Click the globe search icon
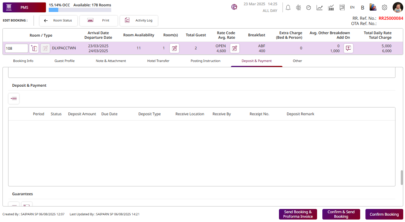Image resolution: width=405 pixels, height=222 pixels. [x=234, y=7]
